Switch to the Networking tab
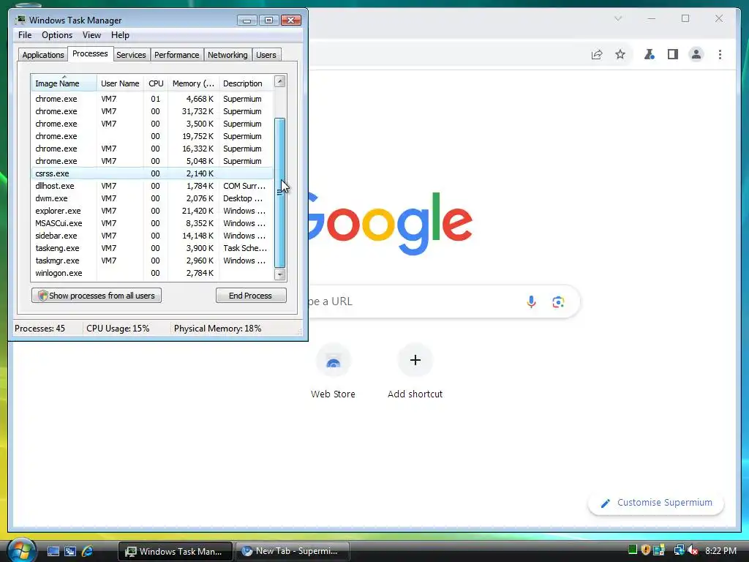This screenshot has width=749, height=562. click(x=227, y=55)
